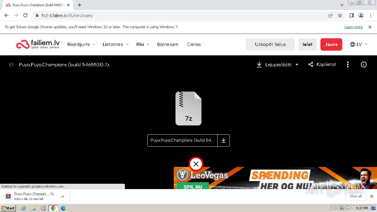The height and width of the screenshot is (212, 377).
Task: Open Windows Media Player from the taskbar
Action: 43,208
